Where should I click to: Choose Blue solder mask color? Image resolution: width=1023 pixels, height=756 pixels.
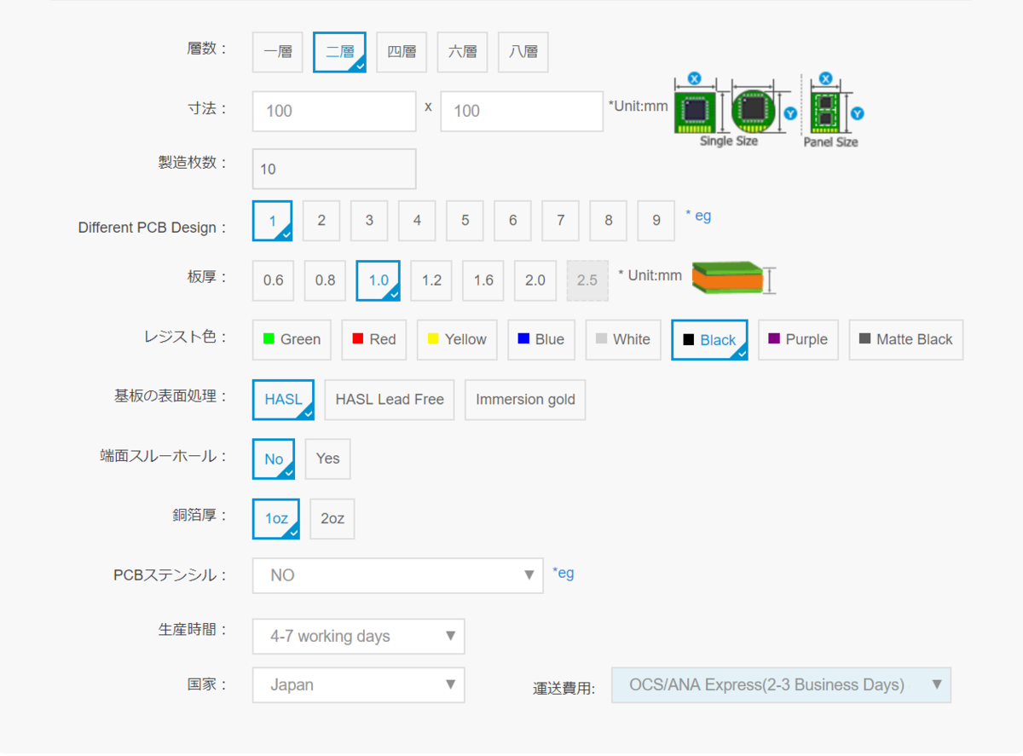[x=541, y=339]
